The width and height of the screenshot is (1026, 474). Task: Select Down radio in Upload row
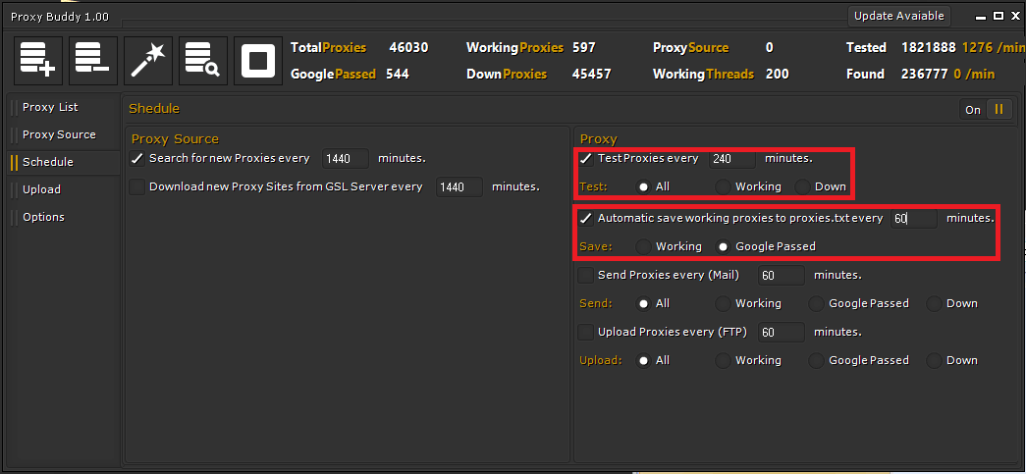(935, 361)
